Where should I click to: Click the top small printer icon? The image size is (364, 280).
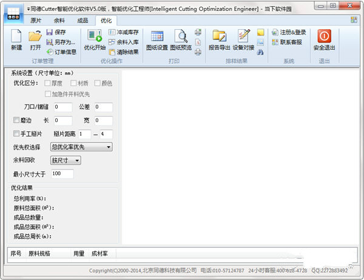coord(198,32)
